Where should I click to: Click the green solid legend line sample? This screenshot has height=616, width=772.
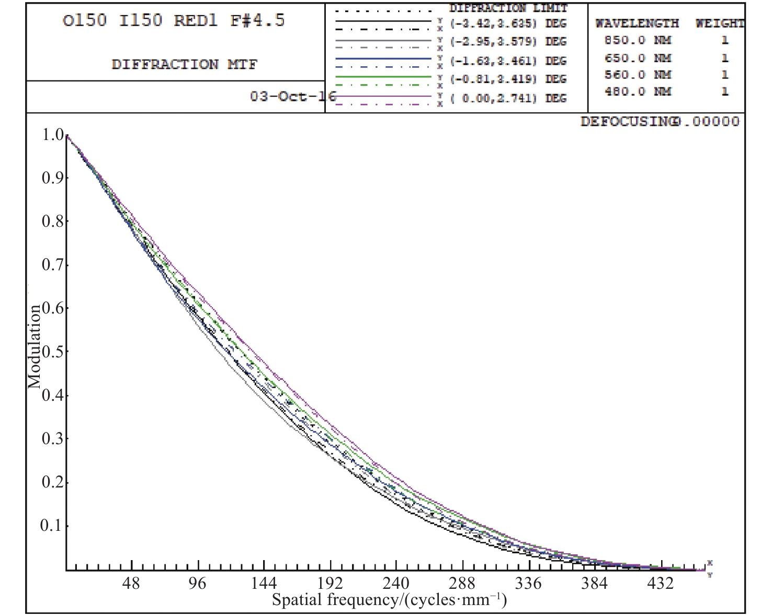click(383, 77)
